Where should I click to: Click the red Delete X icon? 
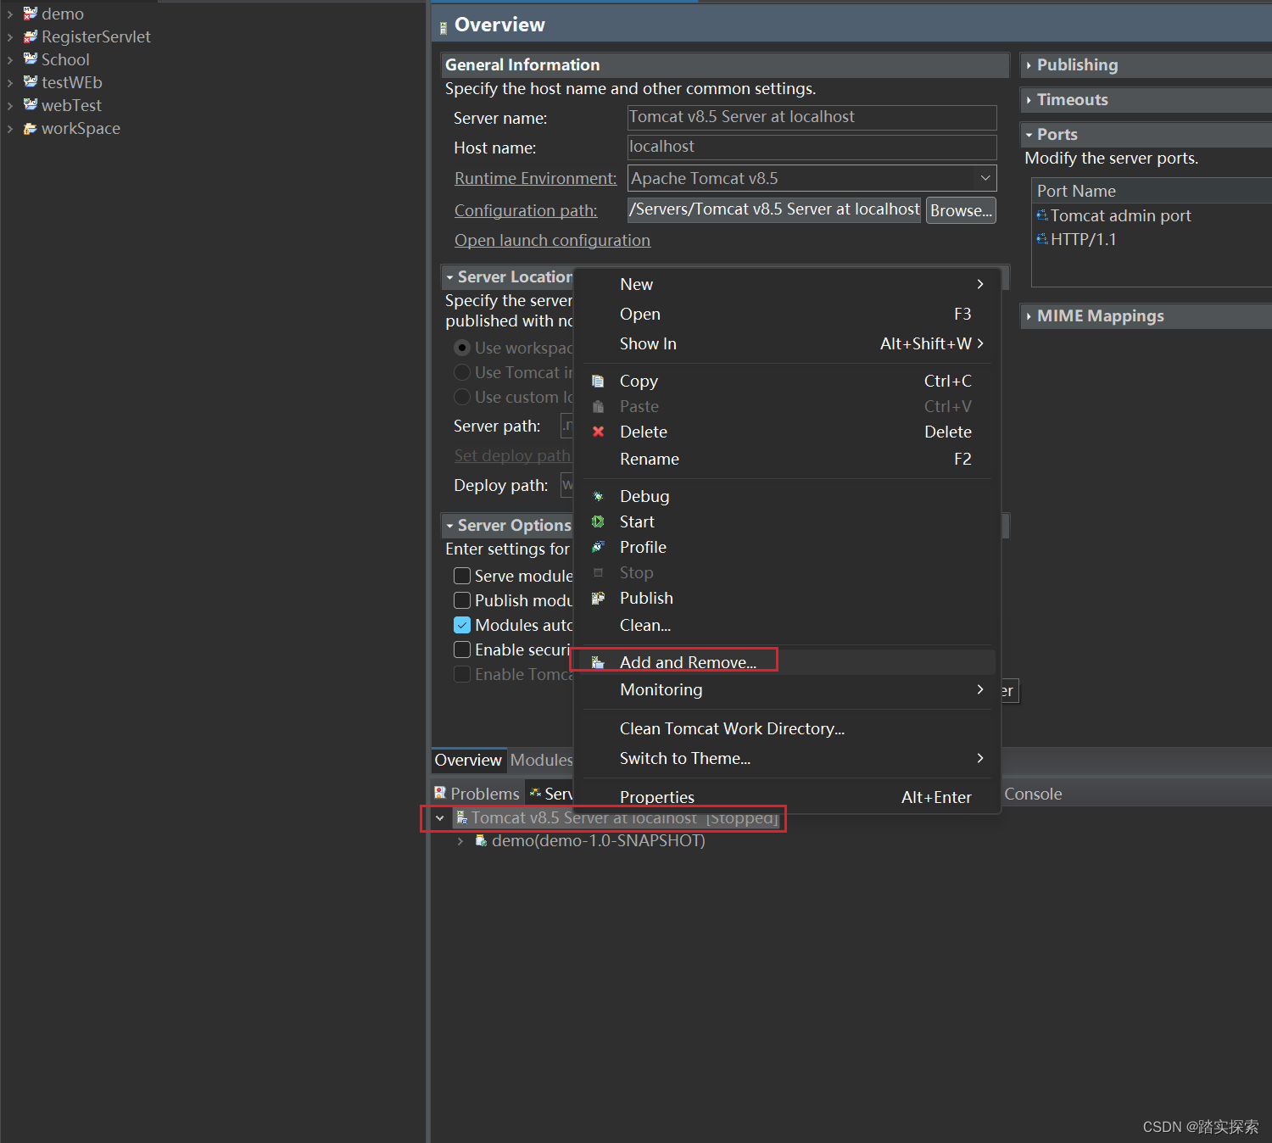(598, 432)
